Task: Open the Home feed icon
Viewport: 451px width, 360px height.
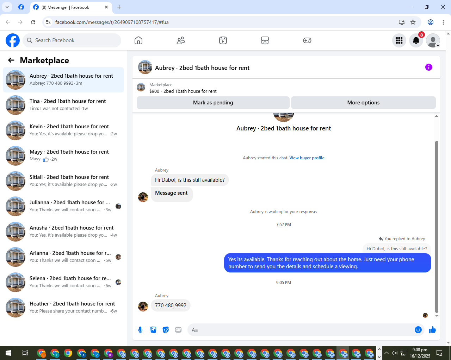Action: (138, 40)
